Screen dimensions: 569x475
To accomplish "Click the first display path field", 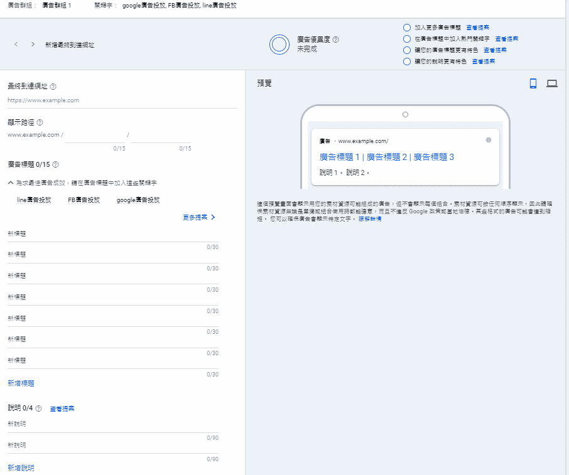I will tap(95, 136).
